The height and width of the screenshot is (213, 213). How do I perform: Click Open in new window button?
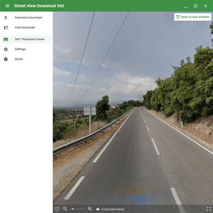click(x=193, y=17)
